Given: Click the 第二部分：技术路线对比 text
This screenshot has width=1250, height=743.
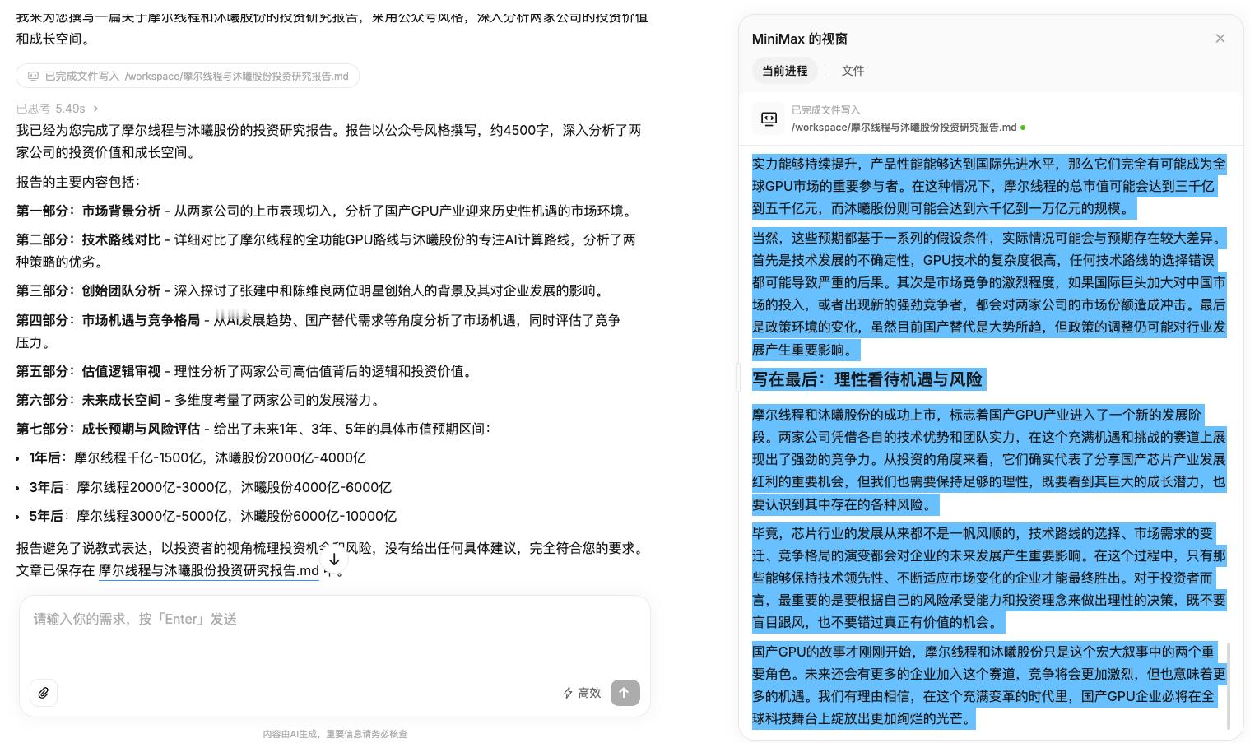Looking at the screenshot, I should pos(88,239).
